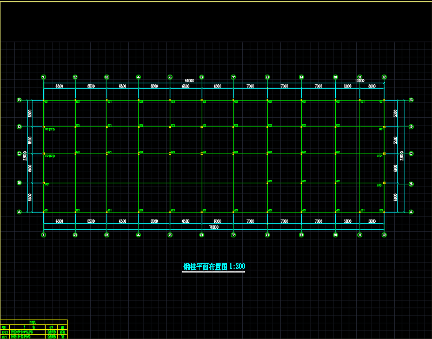Select bottom grid bubble number 1
The image size is (432, 339).
point(43,235)
